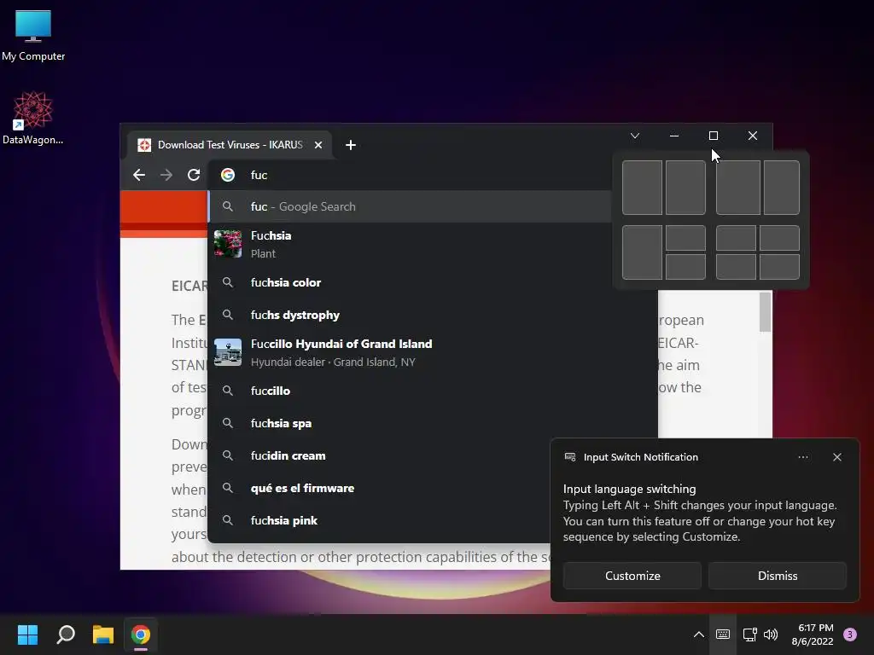Click the Google logo icon in the address bar
This screenshot has width=874, height=655.
pyautogui.click(x=227, y=175)
